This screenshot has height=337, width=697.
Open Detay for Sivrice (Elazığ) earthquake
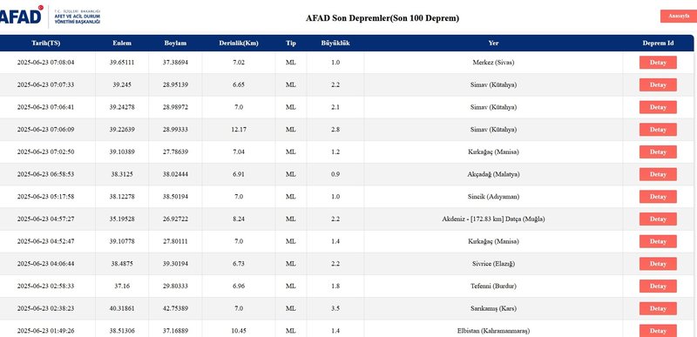(x=658, y=264)
